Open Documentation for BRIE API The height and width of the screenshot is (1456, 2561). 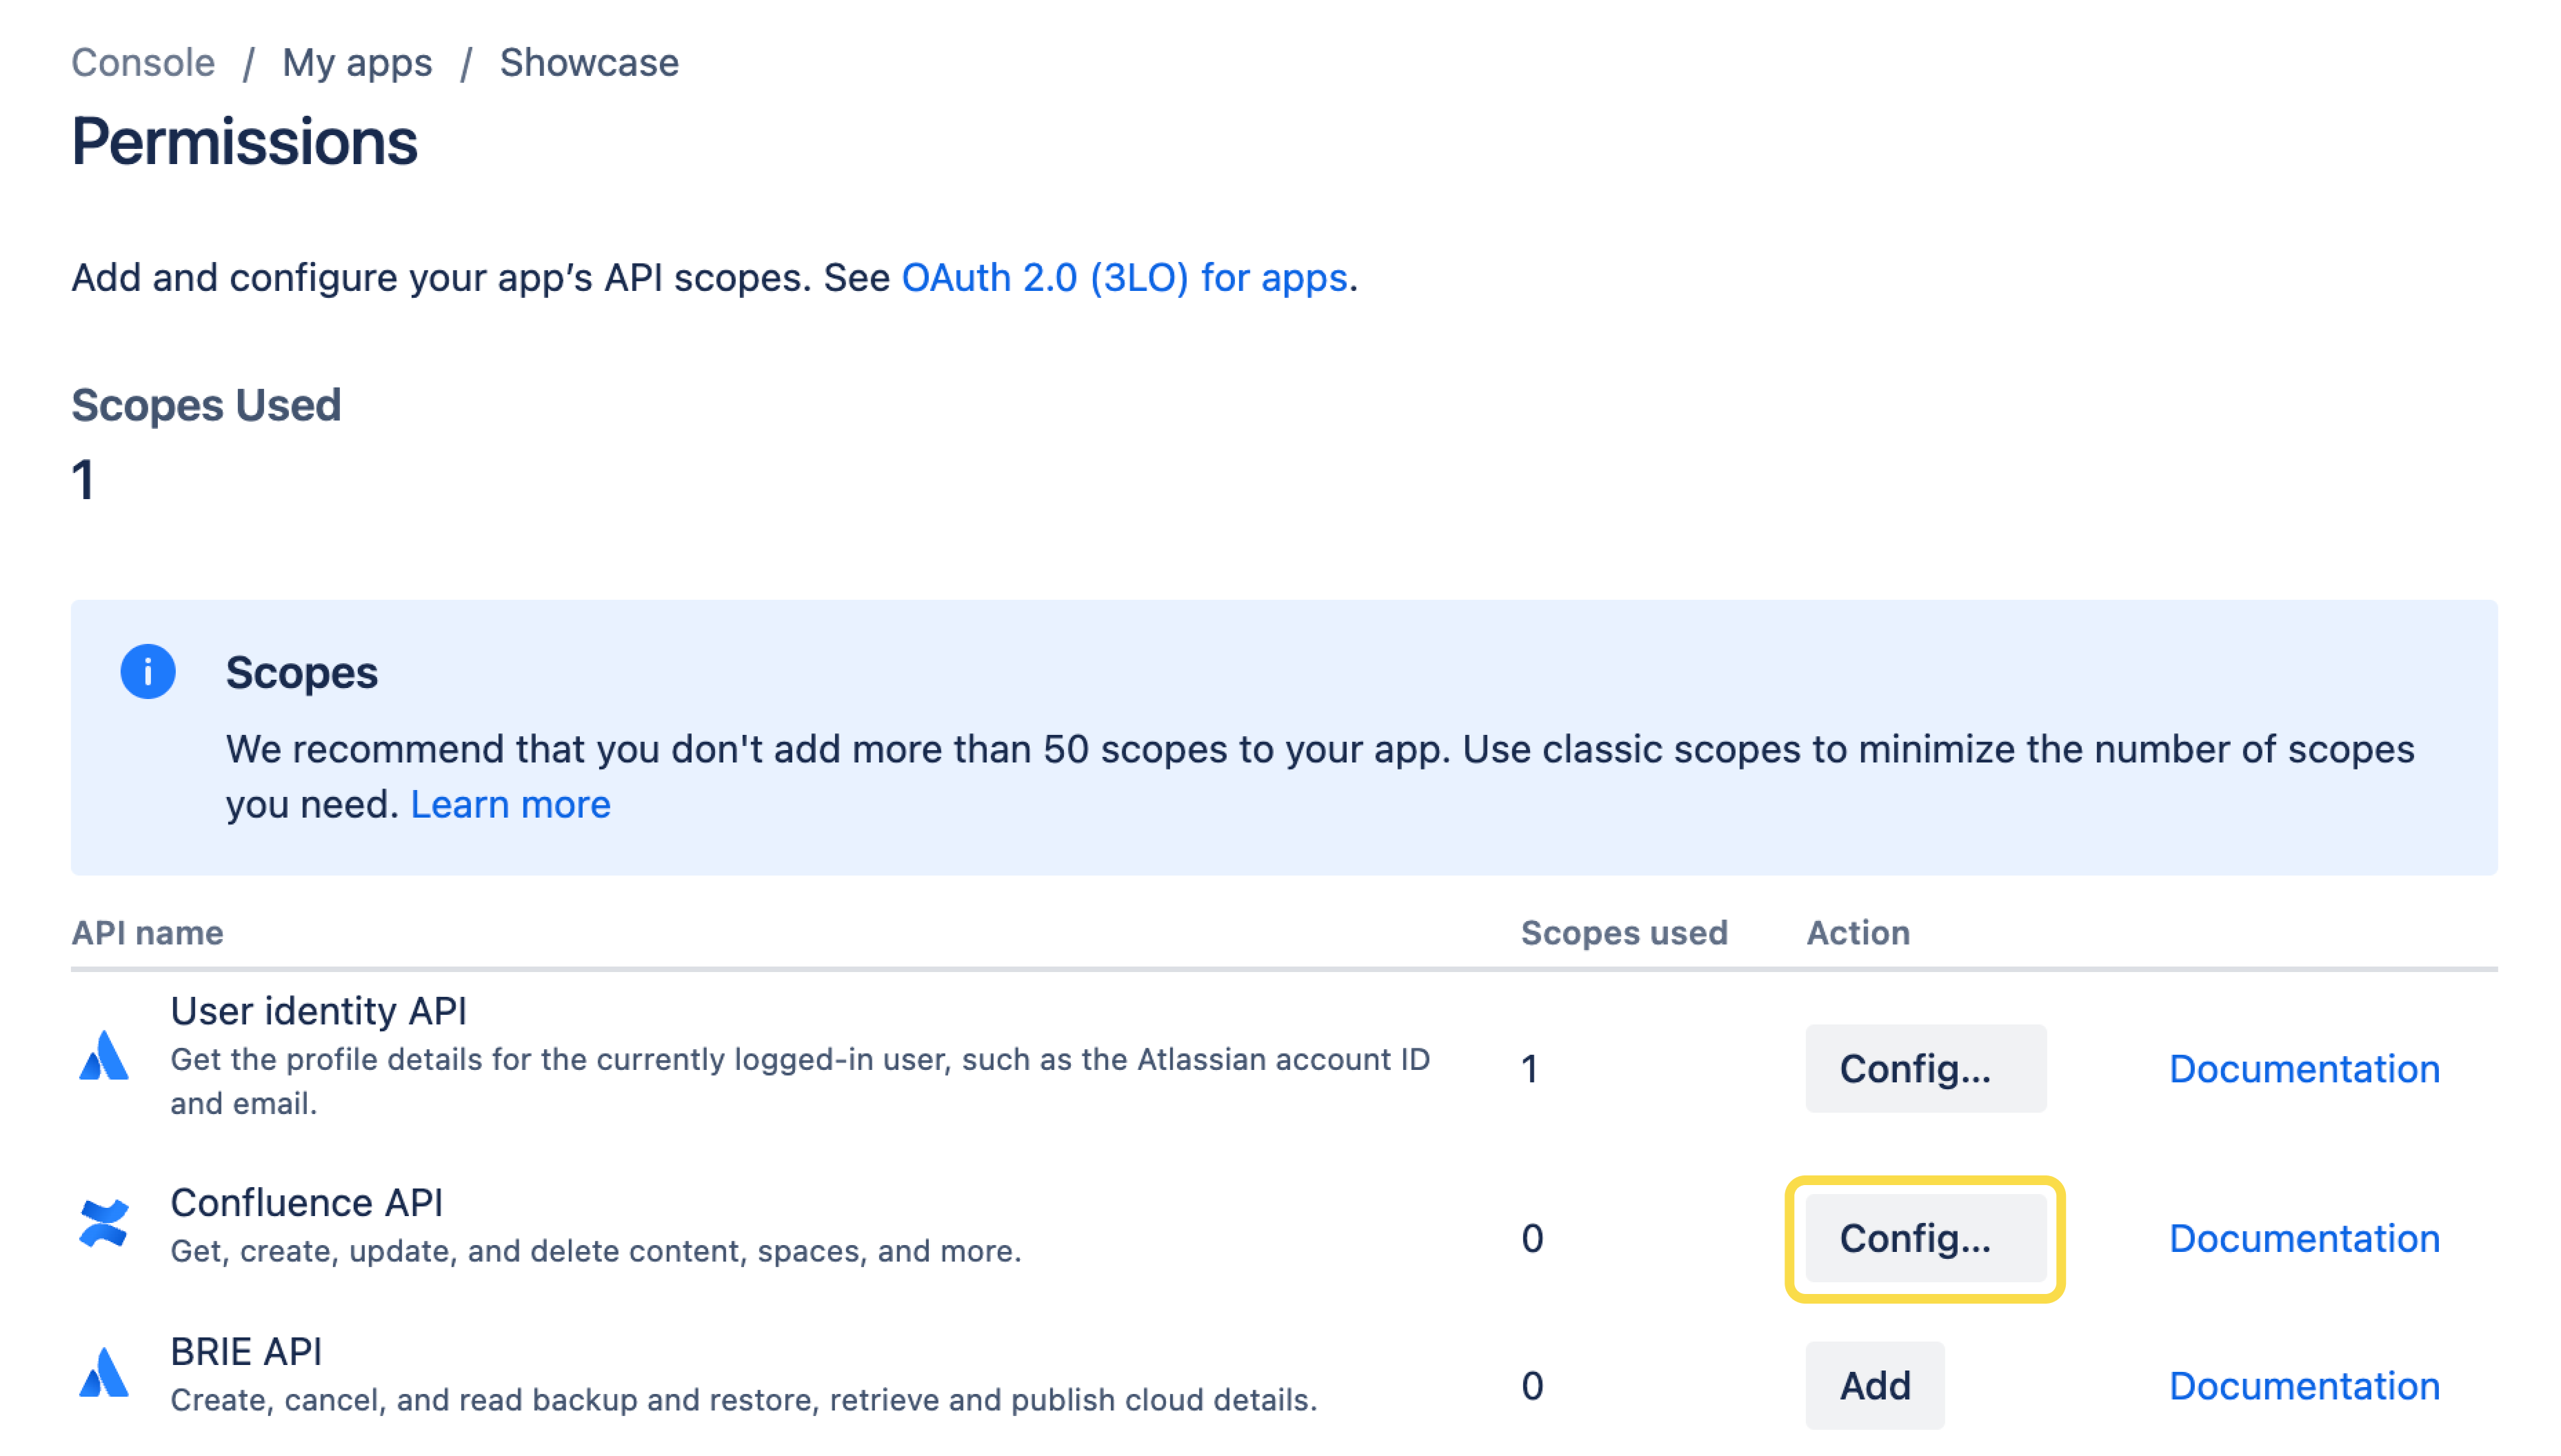tap(2304, 1385)
